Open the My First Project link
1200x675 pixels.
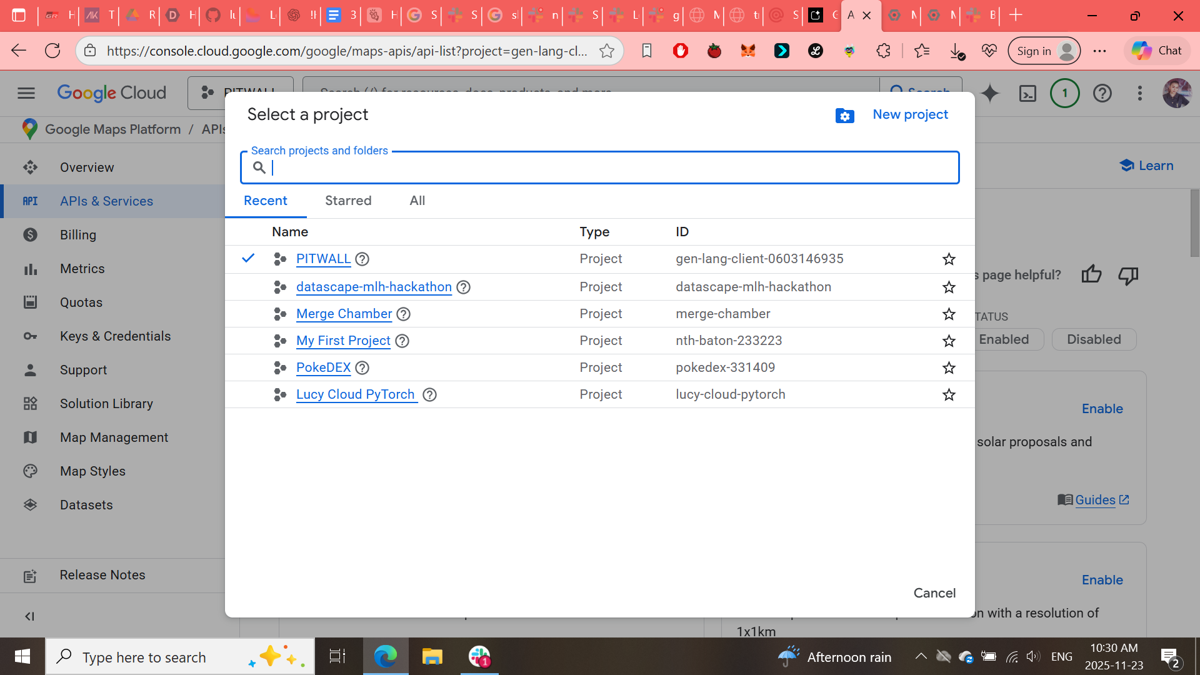pos(343,341)
